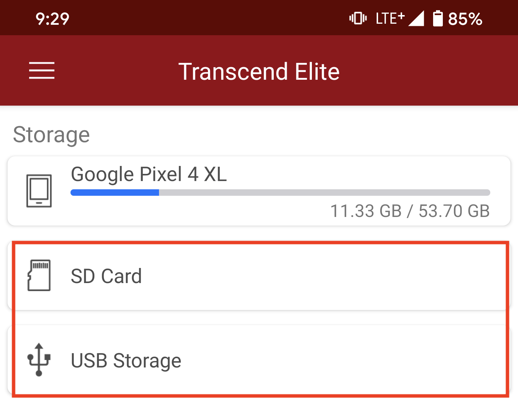The height and width of the screenshot is (412, 518).
Task: Select the SD Card label text
Action: tap(106, 276)
